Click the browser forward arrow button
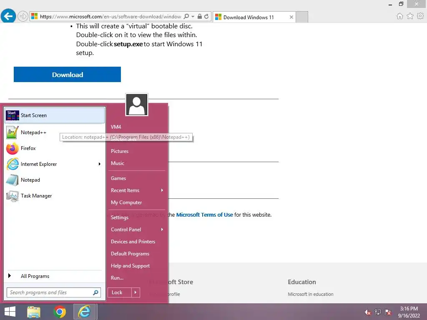The width and height of the screenshot is (427, 320). 23,17
